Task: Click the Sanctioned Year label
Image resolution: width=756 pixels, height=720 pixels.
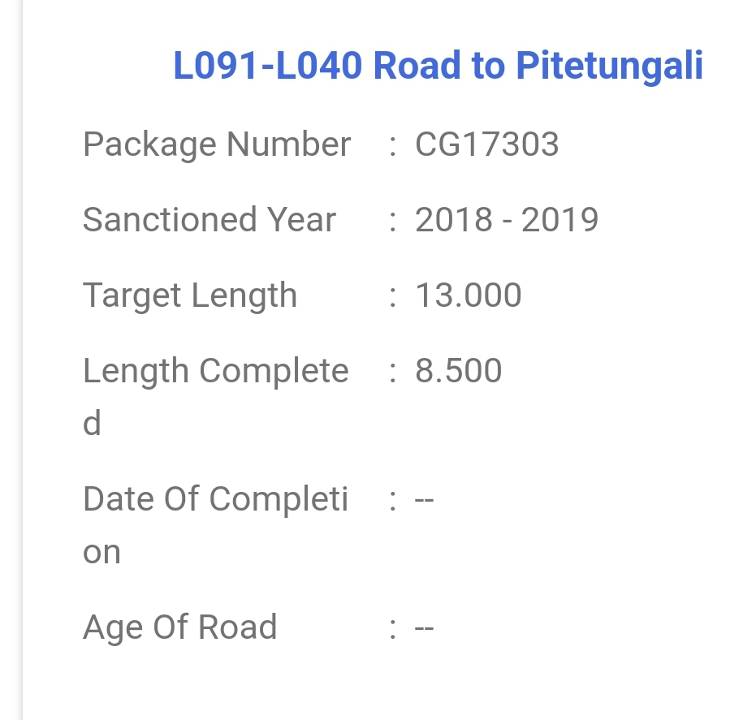Action: pyautogui.click(x=210, y=220)
